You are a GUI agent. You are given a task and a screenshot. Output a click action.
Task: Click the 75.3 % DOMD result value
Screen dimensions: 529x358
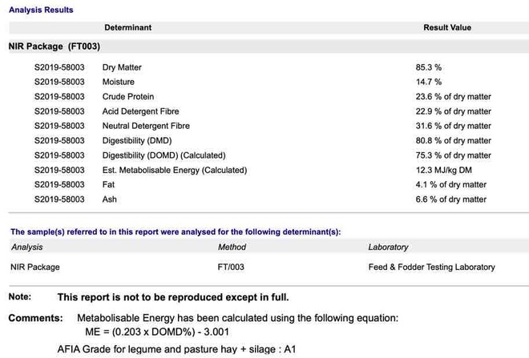[x=453, y=155]
